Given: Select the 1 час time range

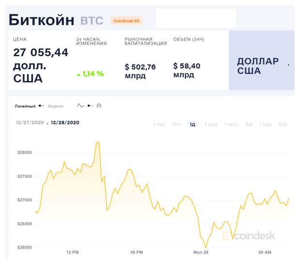Looking at the screenshot, I should coord(159,124).
